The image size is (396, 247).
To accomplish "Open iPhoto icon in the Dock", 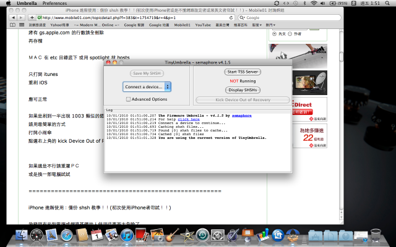I will coord(157,235).
